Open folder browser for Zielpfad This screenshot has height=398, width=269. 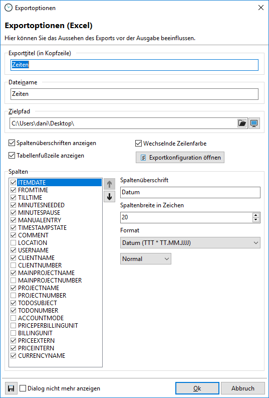point(242,123)
